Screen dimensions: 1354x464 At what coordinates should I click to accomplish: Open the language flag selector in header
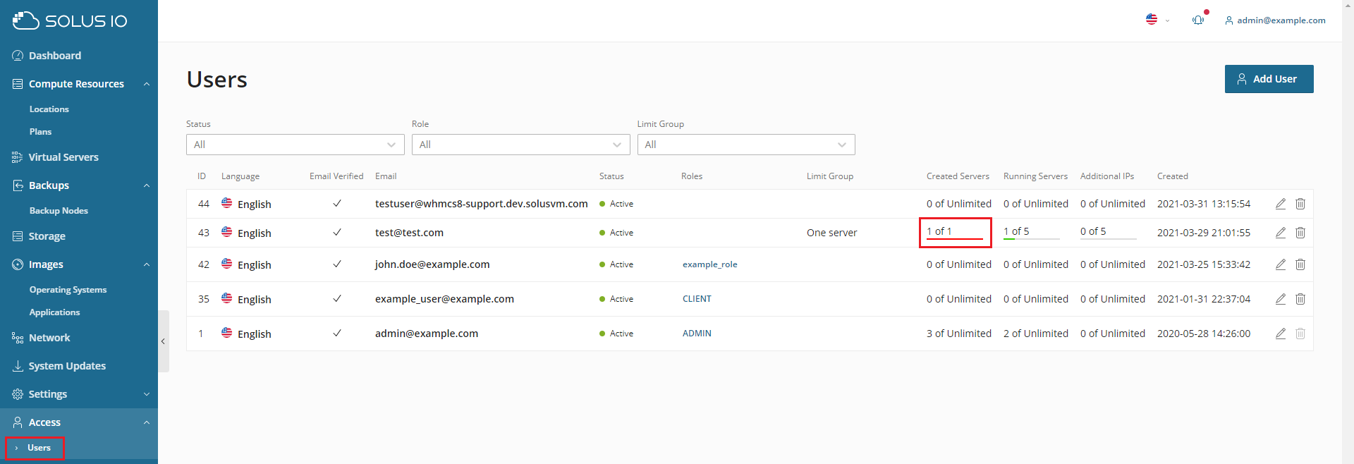point(1157,20)
